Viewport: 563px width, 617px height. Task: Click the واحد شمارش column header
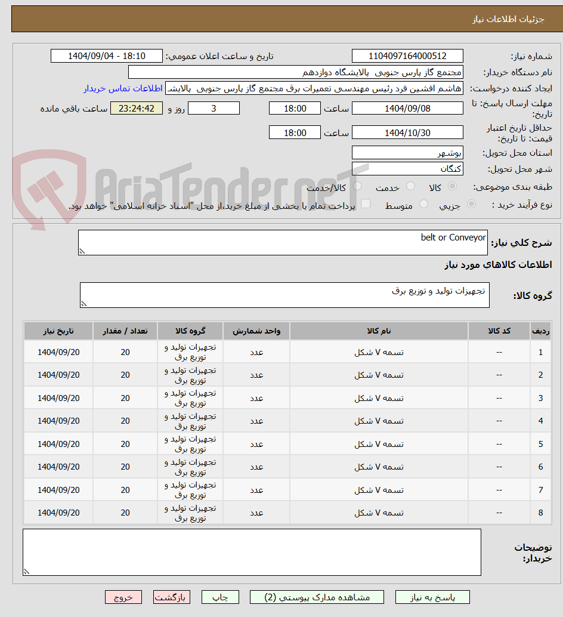256,331
